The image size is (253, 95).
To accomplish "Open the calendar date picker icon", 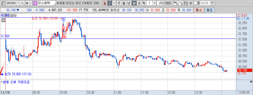I will [x=213, y=3].
